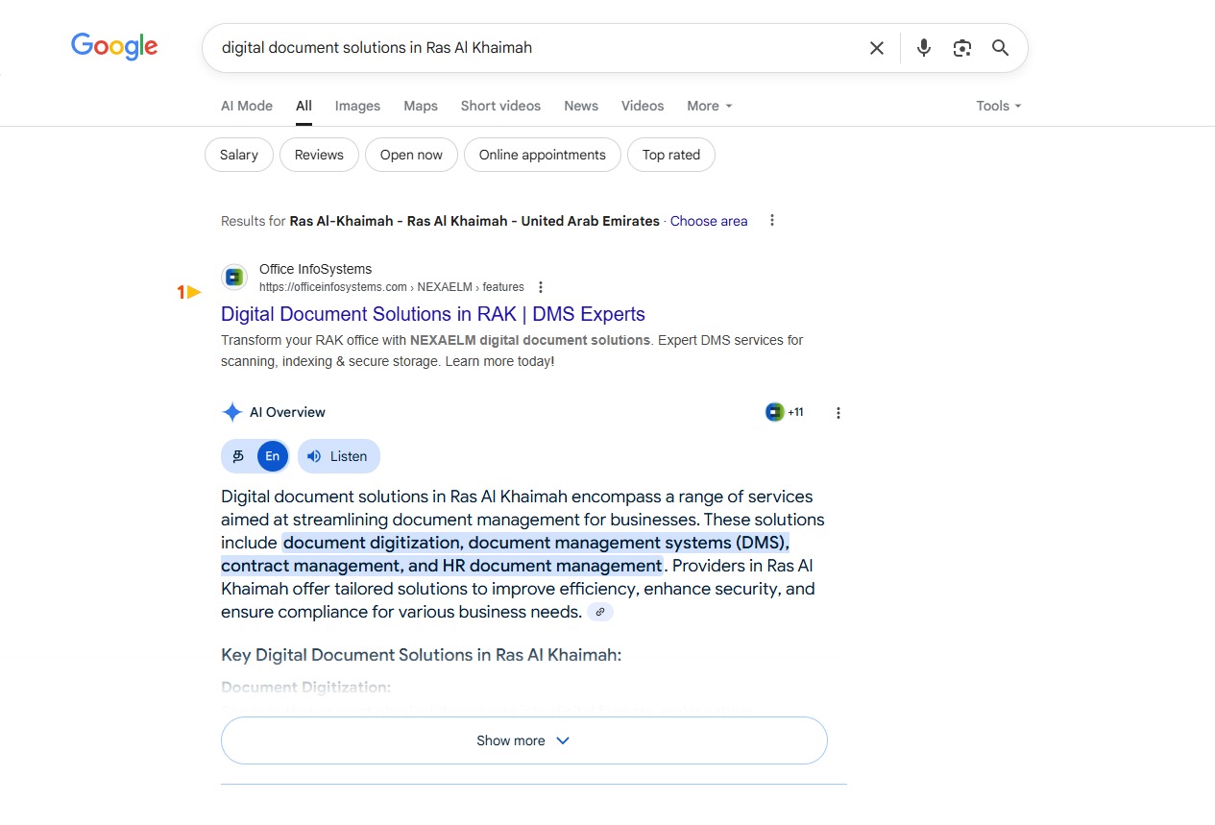Viewport: 1215px width, 825px height.
Task: Click into the search query text field
Action: [528, 48]
